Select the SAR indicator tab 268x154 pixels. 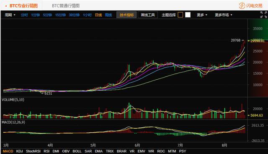[x=88, y=151]
